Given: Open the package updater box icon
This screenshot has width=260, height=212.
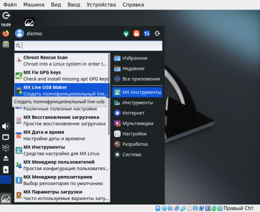Looking at the screenshot, I should point(6,148).
